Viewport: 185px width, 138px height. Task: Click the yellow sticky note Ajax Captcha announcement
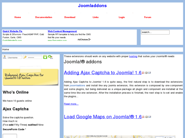31,76
